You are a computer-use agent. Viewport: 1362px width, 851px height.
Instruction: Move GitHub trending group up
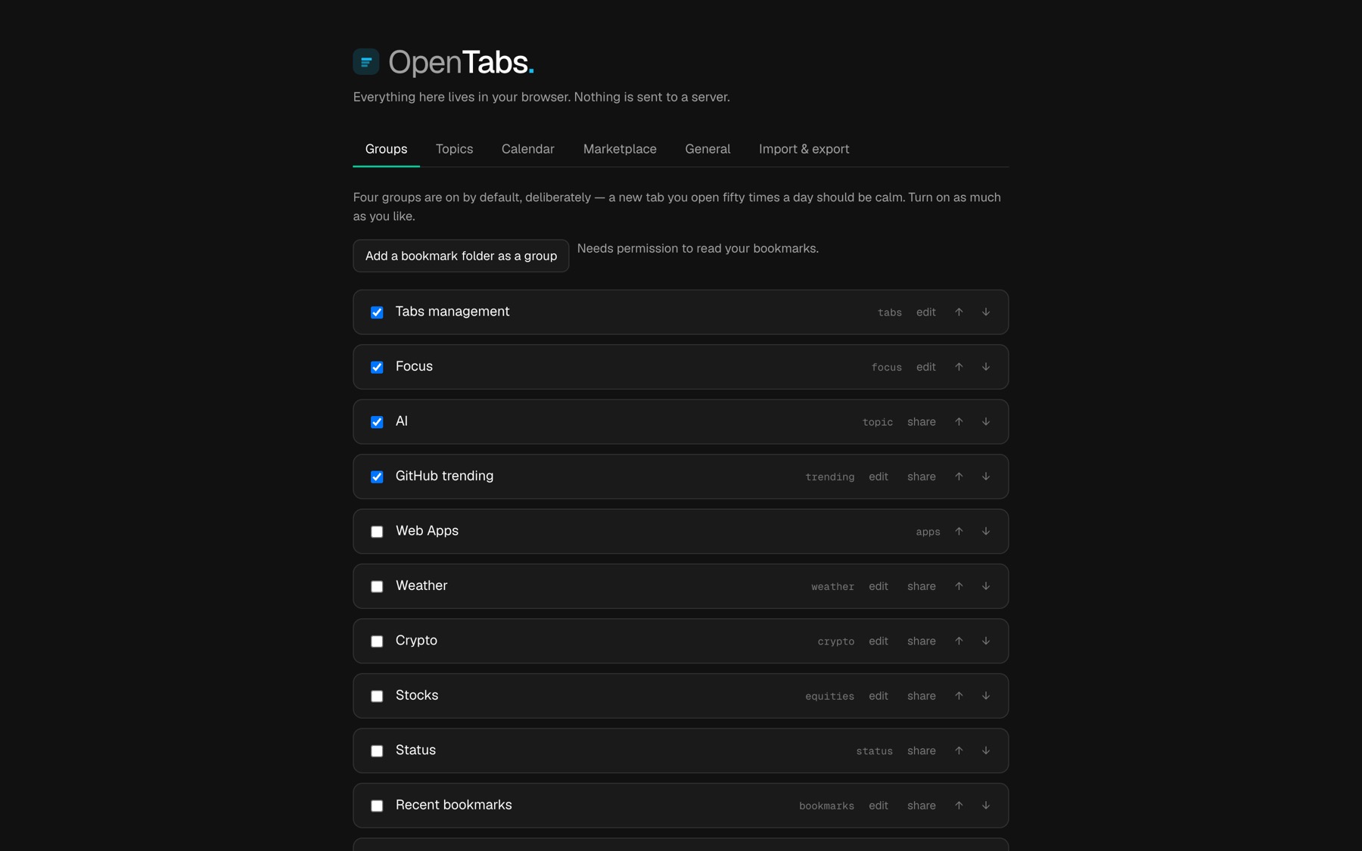(x=959, y=477)
